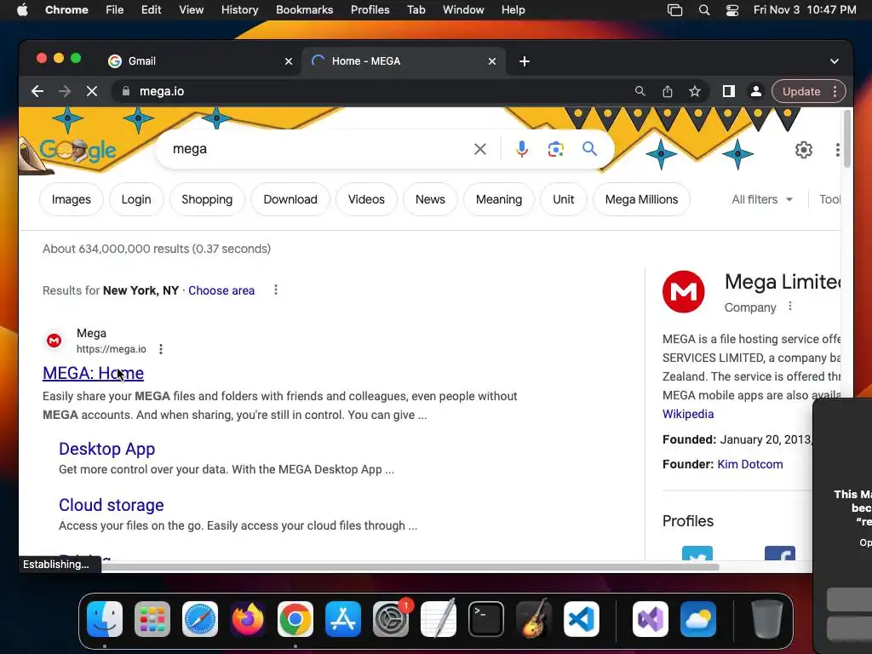The image size is (872, 654).
Task: Click the horizontal scrollbar at page bottom
Action: click(x=410, y=566)
